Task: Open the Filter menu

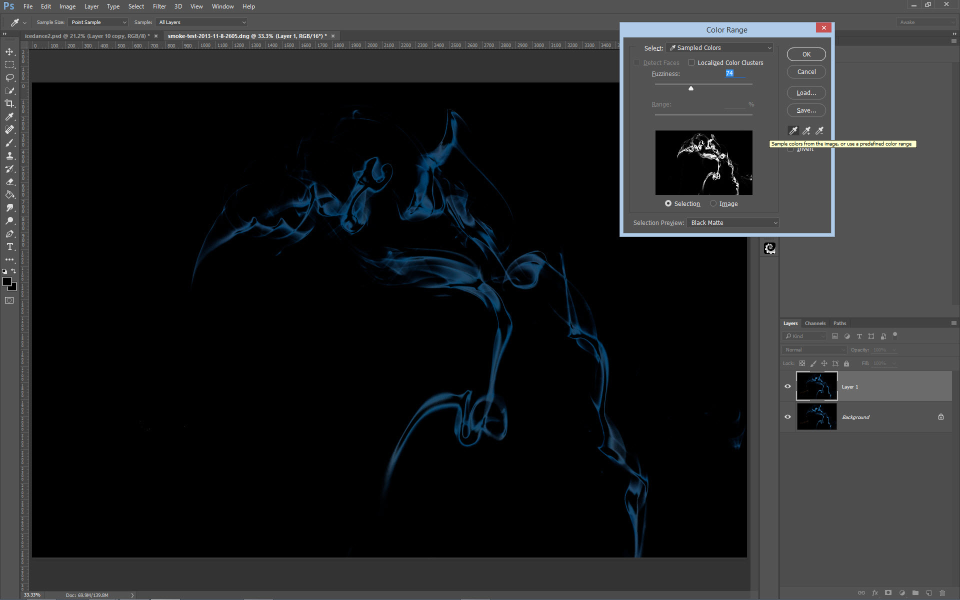Action: tap(159, 6)
